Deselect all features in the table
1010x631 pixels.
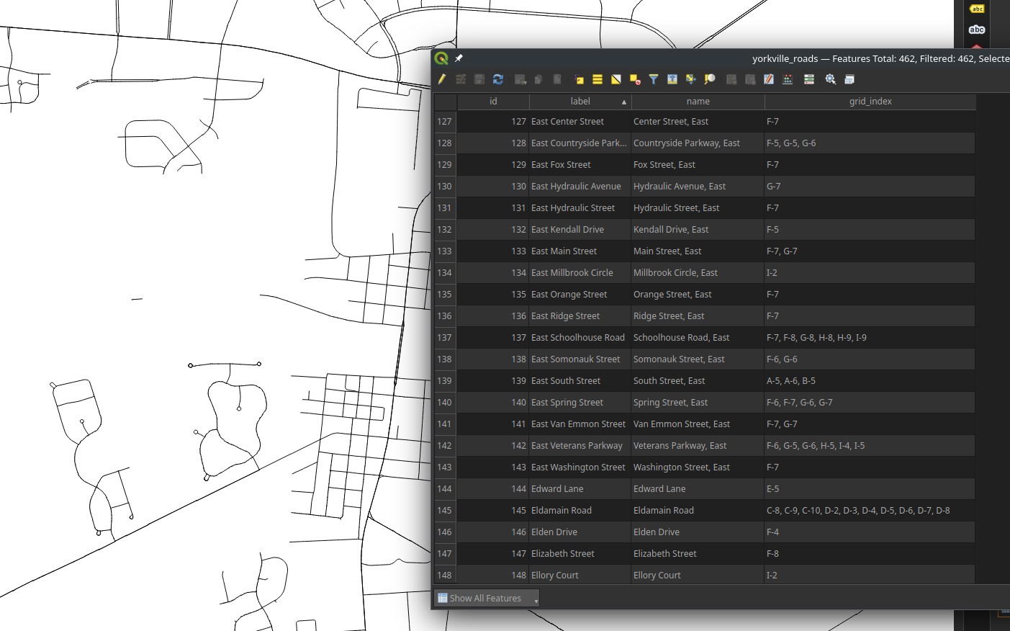click(635, 79)
